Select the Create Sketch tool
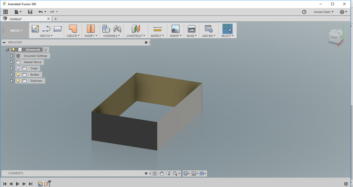353x187 pixels. pos(35,29)
